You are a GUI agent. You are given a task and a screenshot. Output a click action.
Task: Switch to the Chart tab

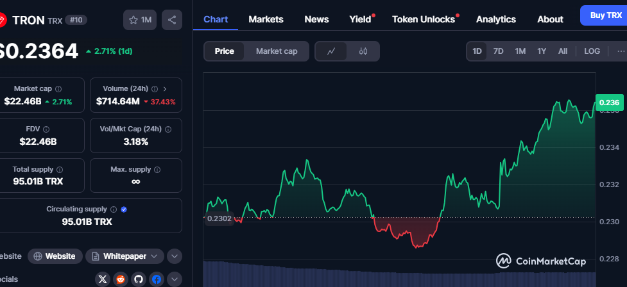click(x=216, y=19)
